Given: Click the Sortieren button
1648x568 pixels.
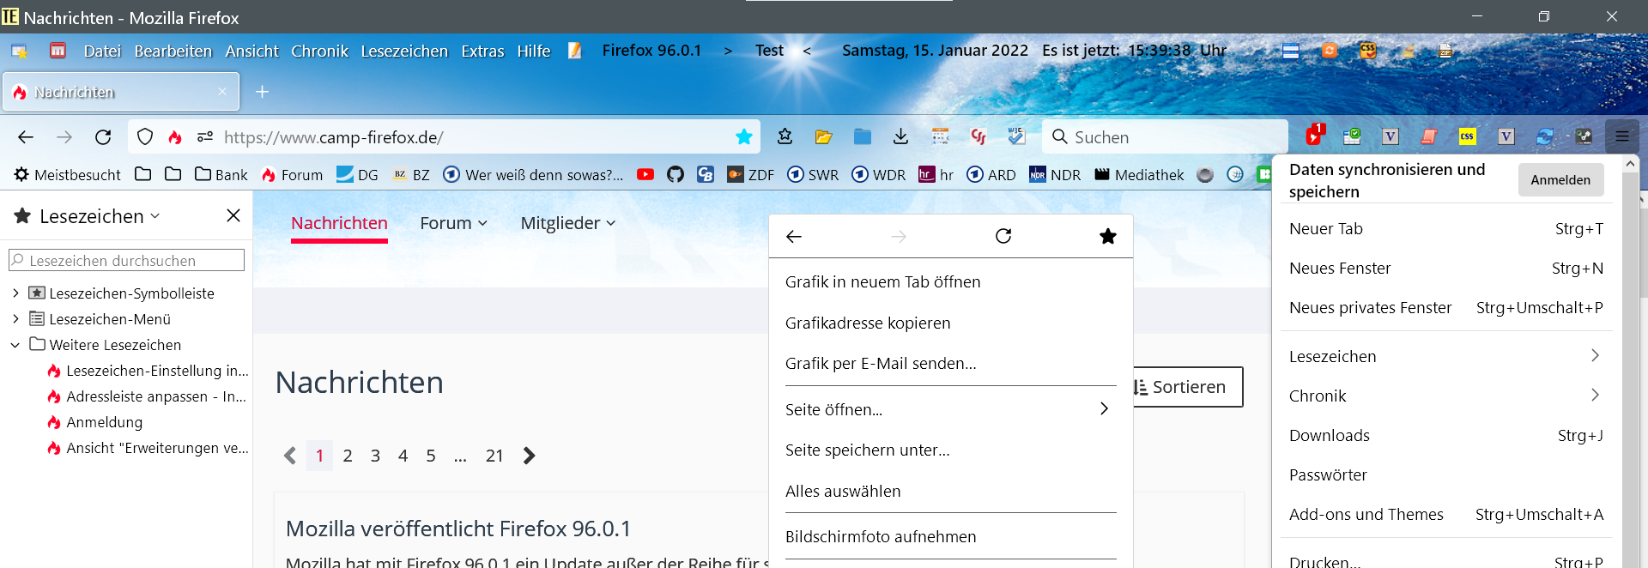Looking at the screenshot, I should tap(1187, 387).
